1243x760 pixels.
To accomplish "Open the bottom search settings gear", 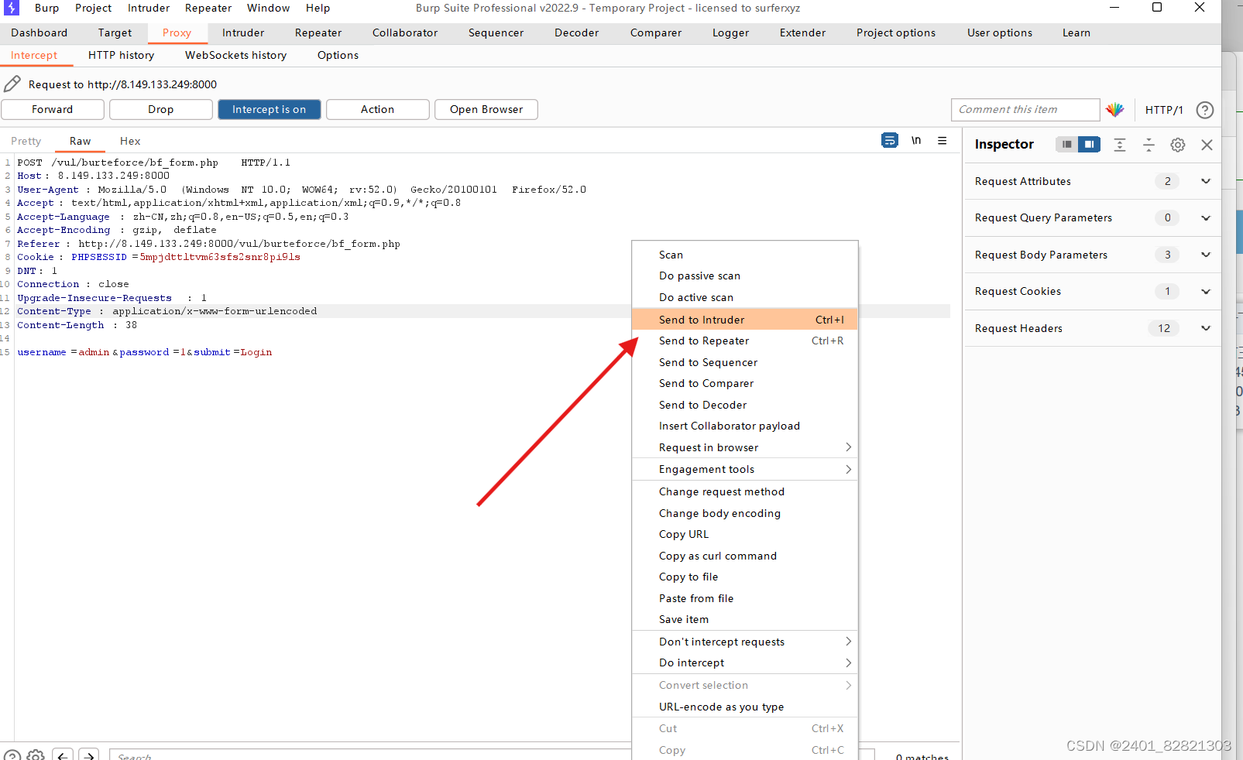I will click(x=36, y=755).
